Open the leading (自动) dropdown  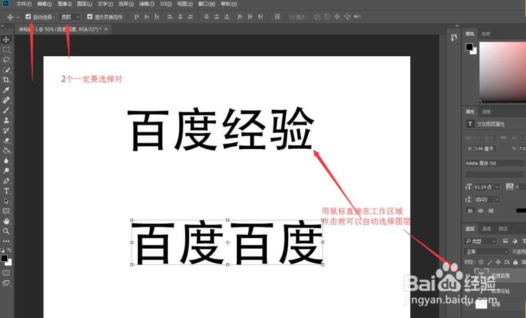(x=497, y=199)
